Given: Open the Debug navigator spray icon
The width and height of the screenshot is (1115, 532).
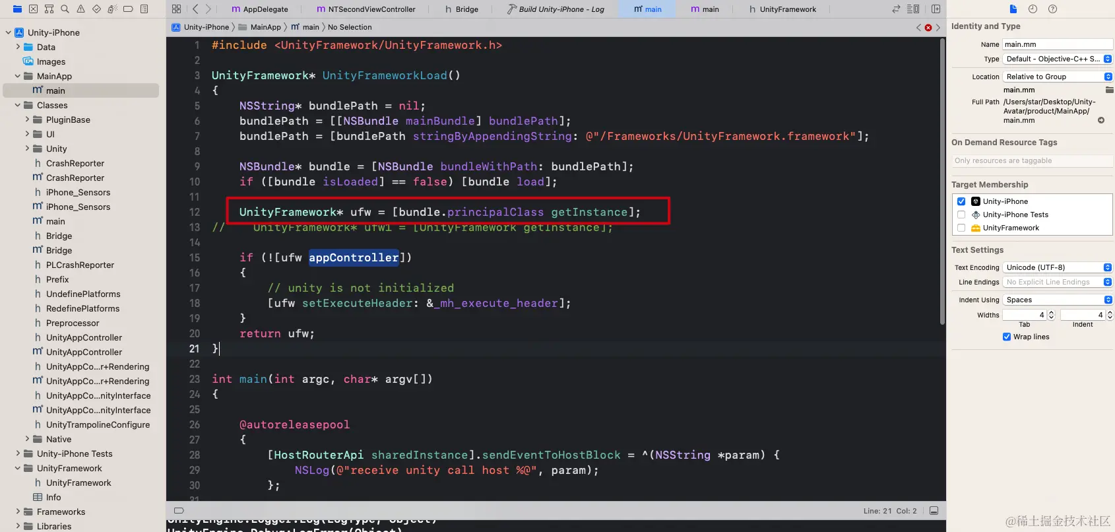Looking at the screenshot, I should pyautogui.click(x=112, y=9).
